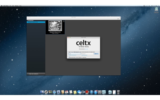
Task: Open Messages speech bubble in dock
Action: coord(79,92)
